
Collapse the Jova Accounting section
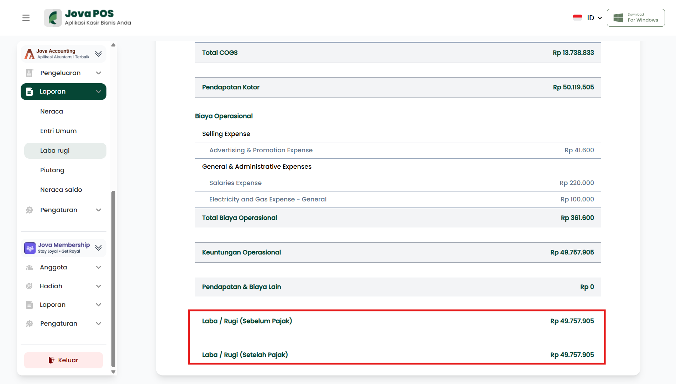(x=99, y=54)
